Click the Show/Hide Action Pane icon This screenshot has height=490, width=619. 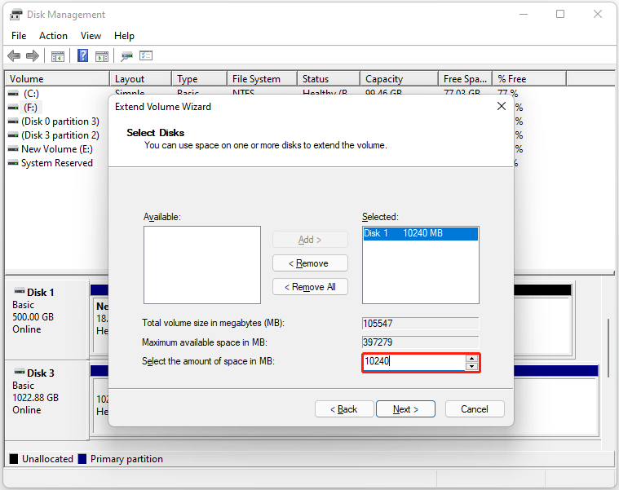(102, 56)
